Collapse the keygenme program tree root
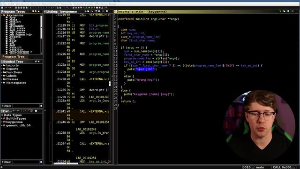Viewport: 300px width, 169px height. [x=2, y=15]
